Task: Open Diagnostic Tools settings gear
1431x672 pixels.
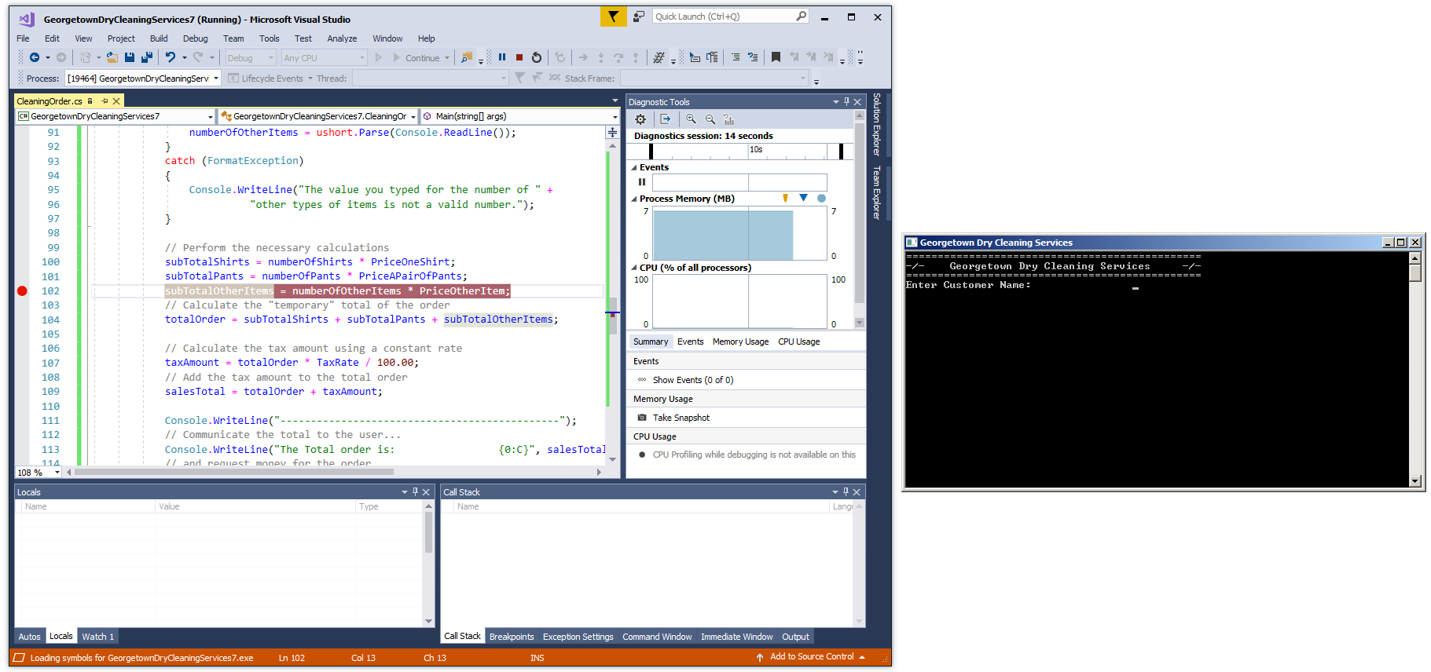Action: 640,119
